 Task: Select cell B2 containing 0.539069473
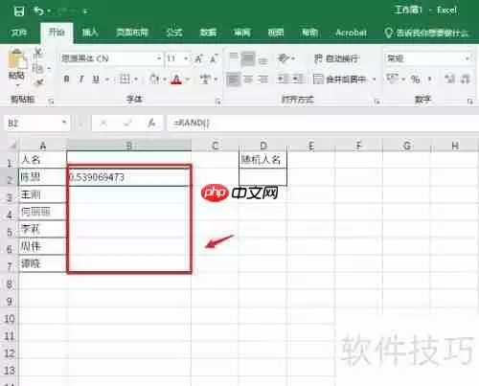click(129, 177)
